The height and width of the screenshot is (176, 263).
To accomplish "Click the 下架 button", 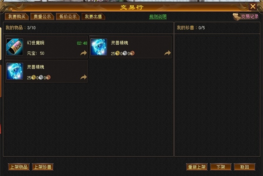I will (220, 167).
